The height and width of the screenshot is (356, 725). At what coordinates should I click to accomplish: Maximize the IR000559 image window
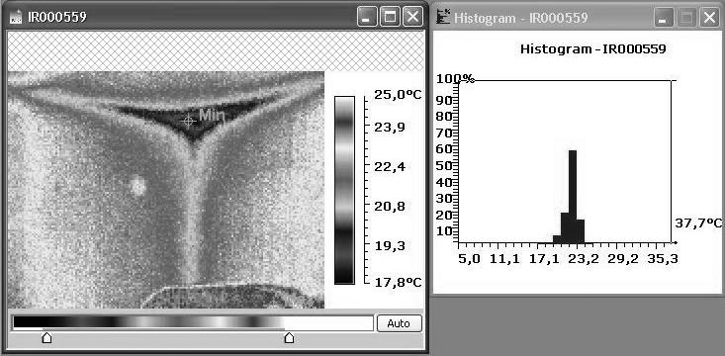[391, 18]
